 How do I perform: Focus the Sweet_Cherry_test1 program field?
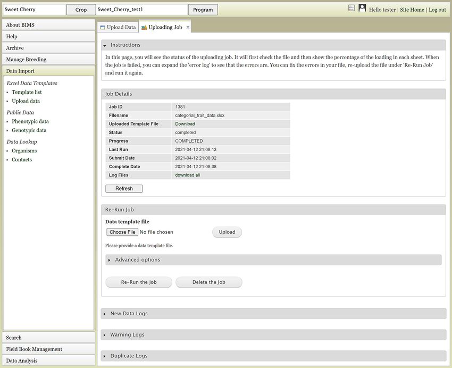click(x=142, y=10)
